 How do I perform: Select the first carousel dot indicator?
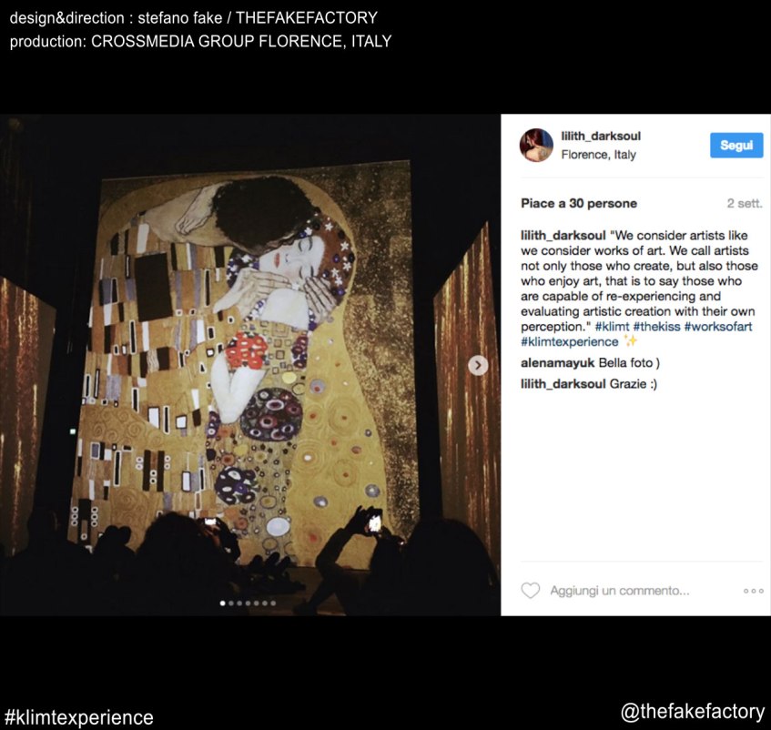point(223,603)
